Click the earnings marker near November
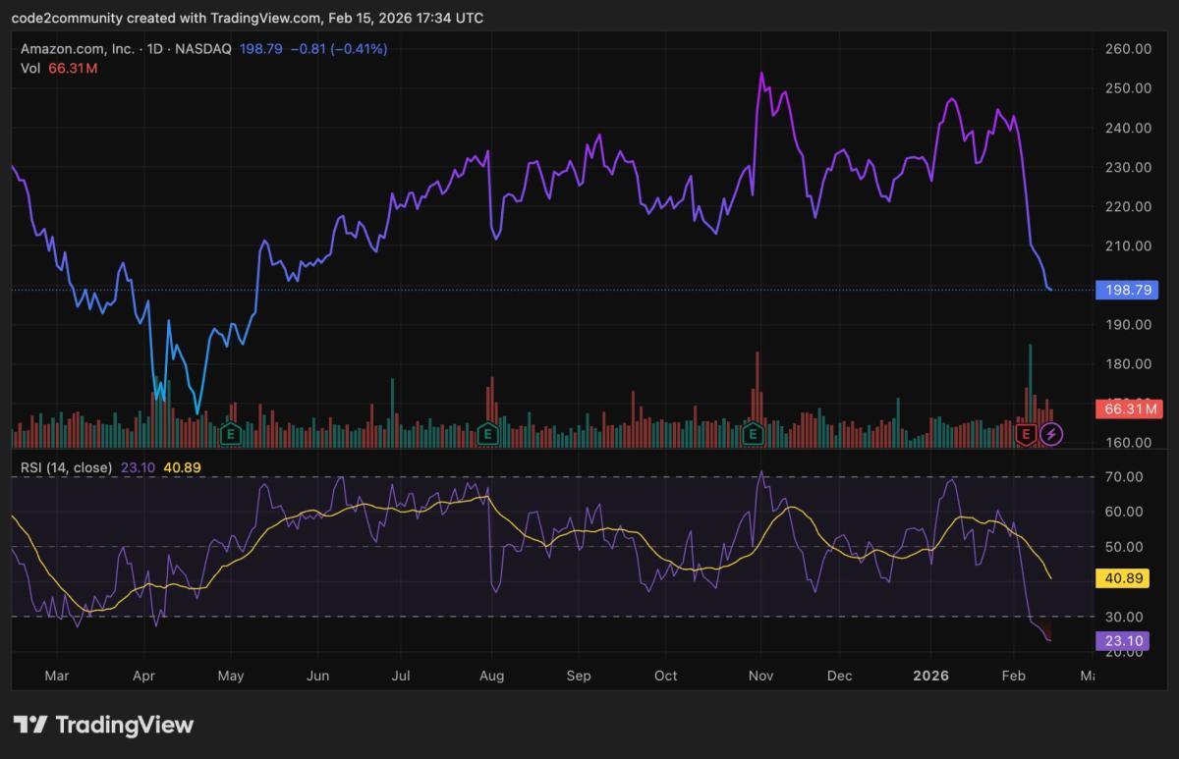 click(754, 432)
